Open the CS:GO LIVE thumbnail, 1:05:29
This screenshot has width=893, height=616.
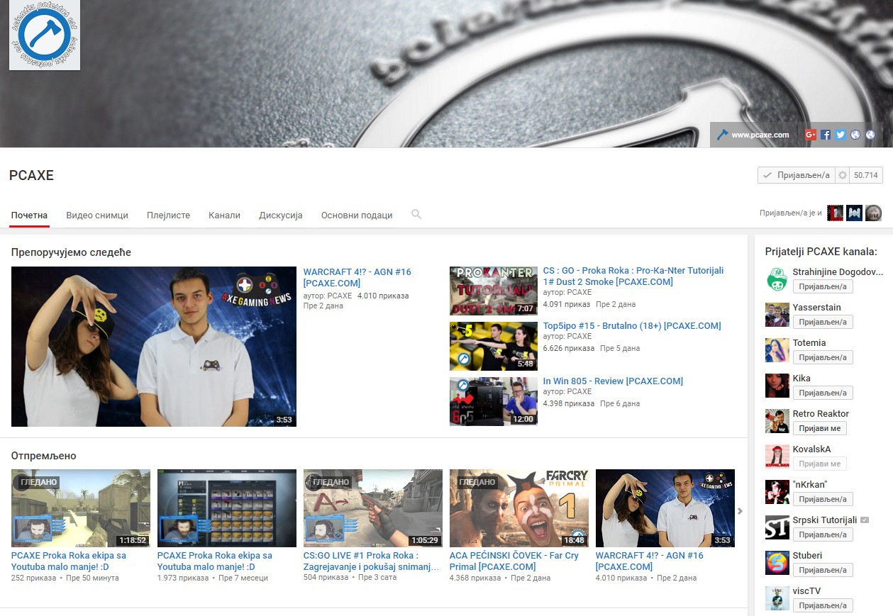[373, 508]
